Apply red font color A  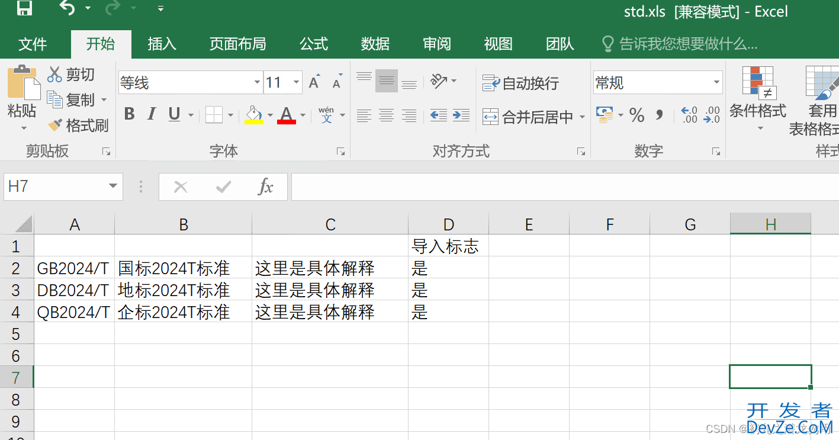pyautogui.click(x=287, y=114)
